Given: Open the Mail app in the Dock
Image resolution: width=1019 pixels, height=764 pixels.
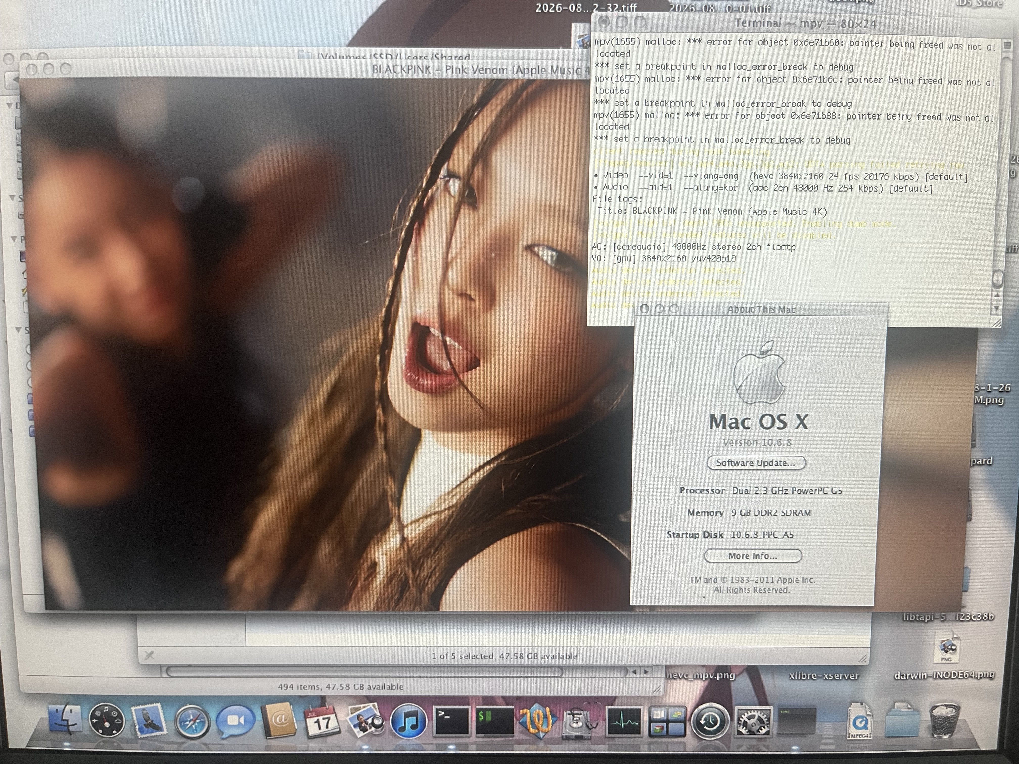Looking at the screenshot, I should (149, 720).
